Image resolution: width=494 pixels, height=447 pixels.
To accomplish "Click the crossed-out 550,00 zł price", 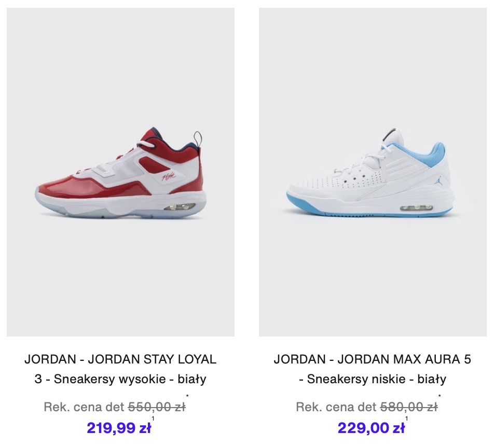I will coord(157,407).
